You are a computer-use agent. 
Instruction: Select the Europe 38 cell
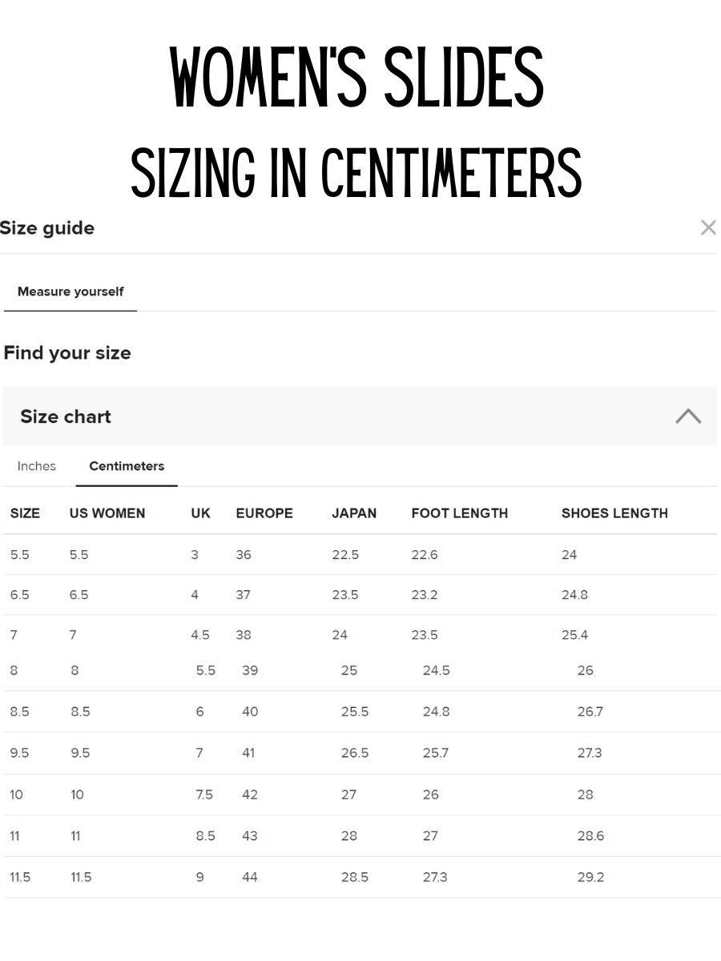click(244, 635)
